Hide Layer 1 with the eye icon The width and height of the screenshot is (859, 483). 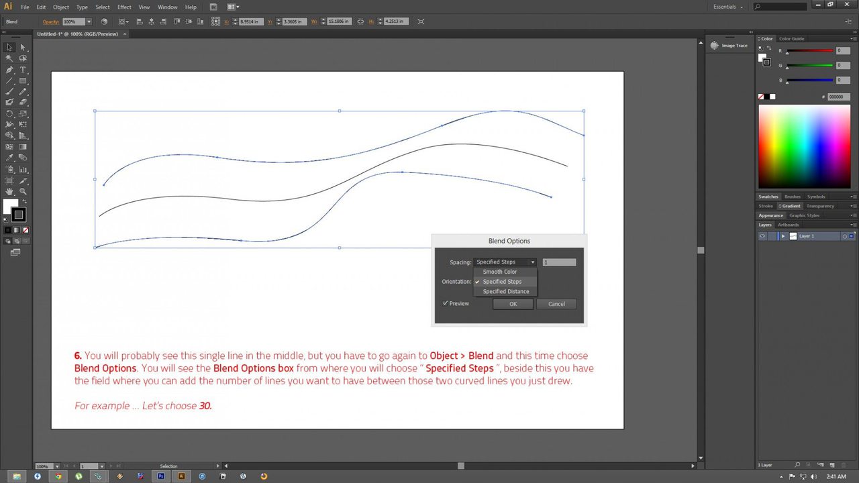point(762,236)
